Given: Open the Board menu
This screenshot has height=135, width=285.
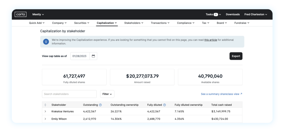Looking at the screenshot, I should click(x=222, y=23).
